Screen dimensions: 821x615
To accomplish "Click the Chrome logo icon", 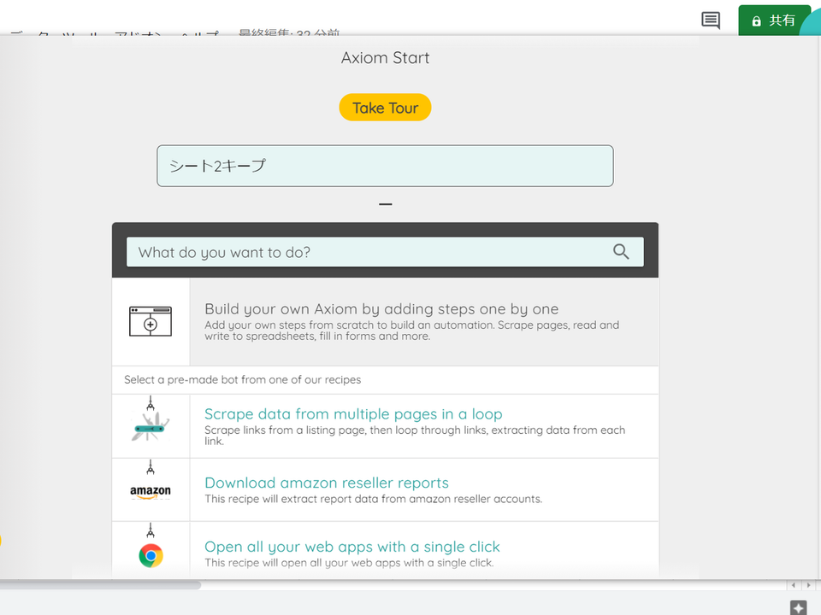I will (x=151, y=555).
